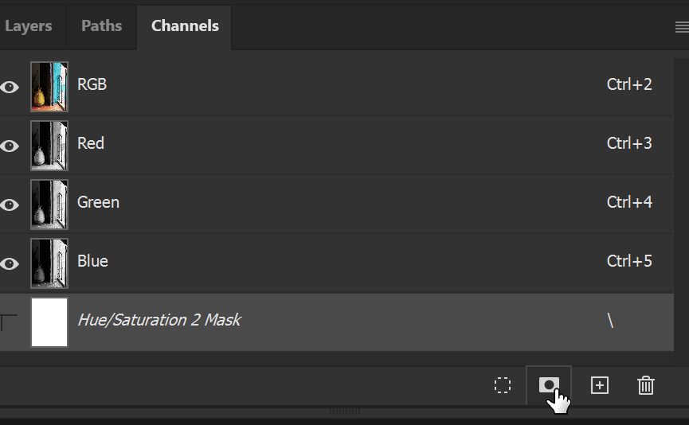The height and width of the screenshot is (425, 689).
Task: Load channel as selection icon
Action: [502, 386]
